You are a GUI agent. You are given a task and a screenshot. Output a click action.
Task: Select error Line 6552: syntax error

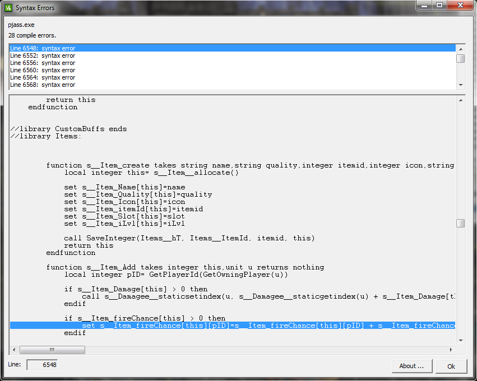click(233, 55)
